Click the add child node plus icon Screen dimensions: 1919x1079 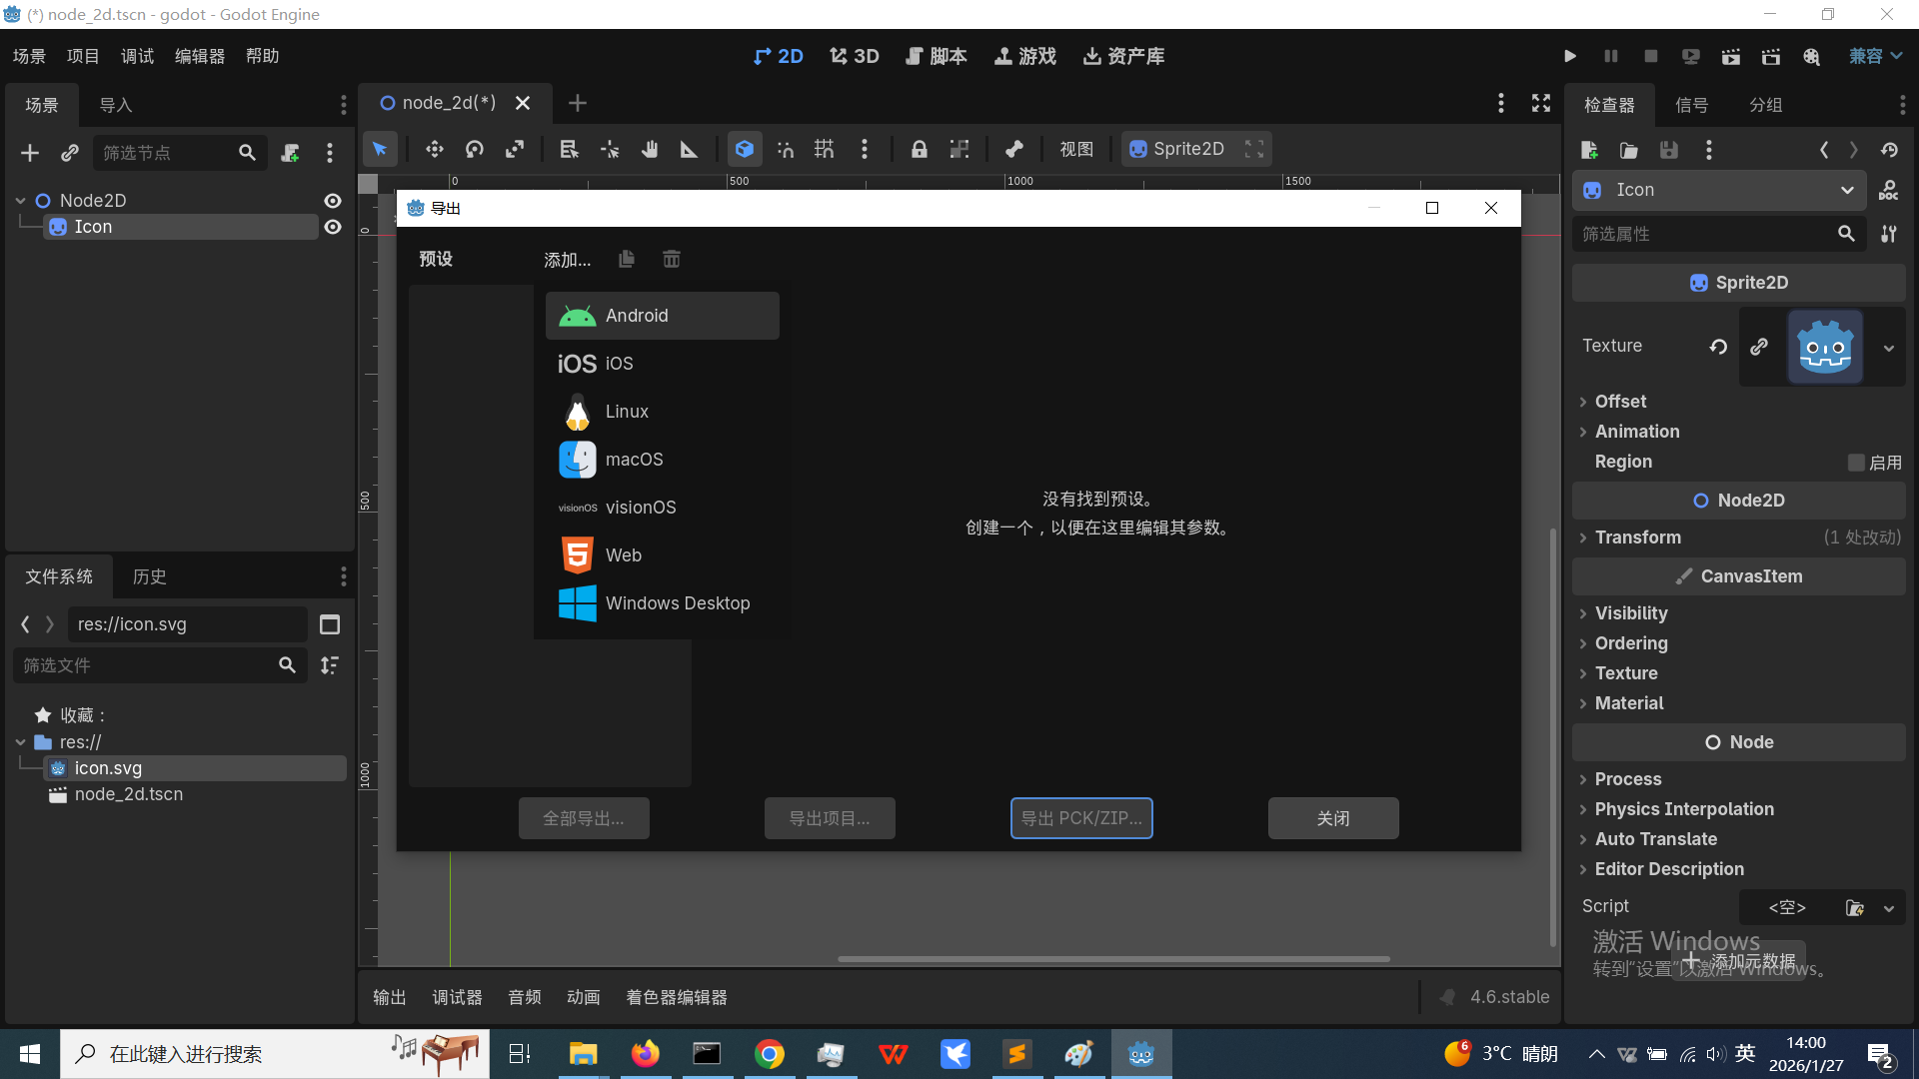tap(30, 153)
